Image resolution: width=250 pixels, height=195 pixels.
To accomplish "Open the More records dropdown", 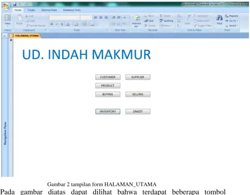I will tap(165, 25).
